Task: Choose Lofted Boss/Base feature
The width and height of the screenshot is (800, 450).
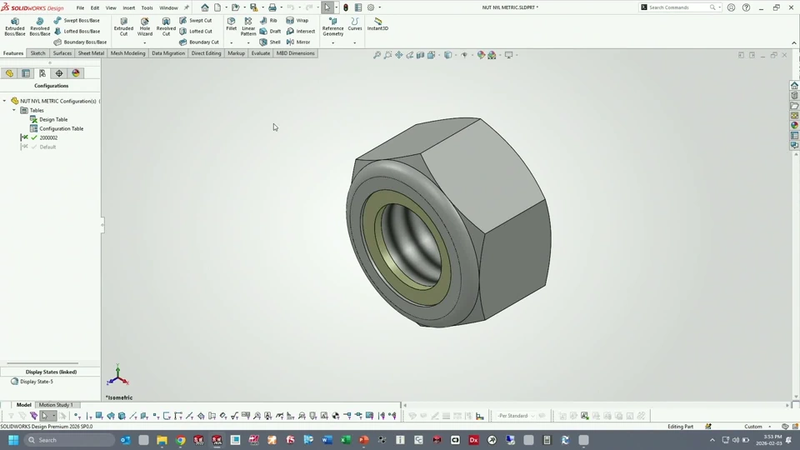Action: click(77, 31)
